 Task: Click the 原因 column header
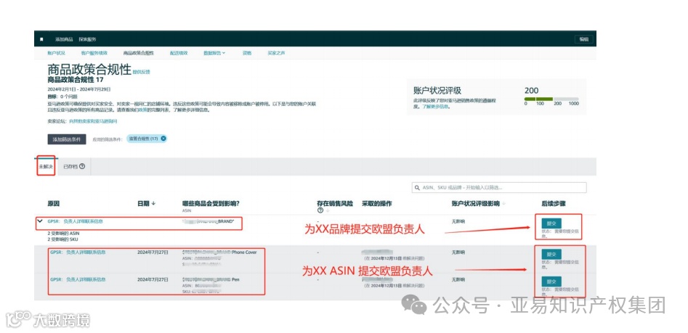click(x=54, y=204)
